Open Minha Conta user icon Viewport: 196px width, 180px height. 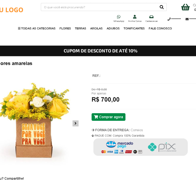[x=135, y=17]
